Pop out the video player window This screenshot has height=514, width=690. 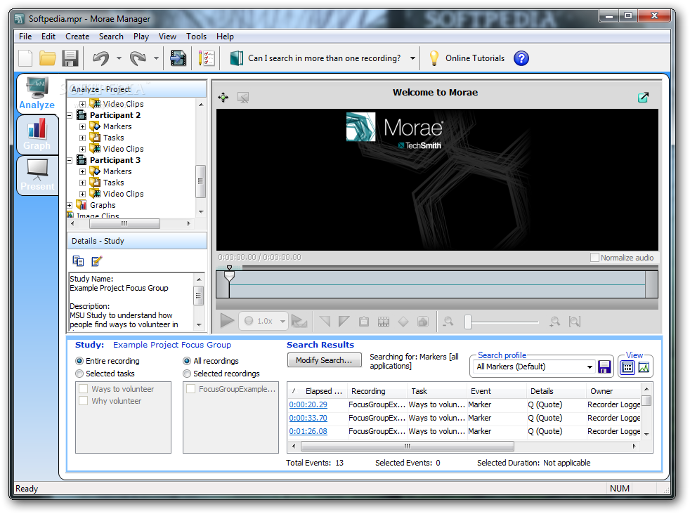click(x=643, y=97)
